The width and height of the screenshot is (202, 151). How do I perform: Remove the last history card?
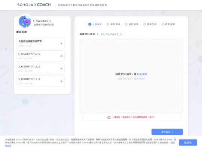pos(61,81)
